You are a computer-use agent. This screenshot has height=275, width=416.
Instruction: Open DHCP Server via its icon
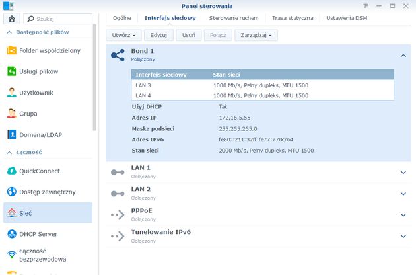tap(12, 234)
